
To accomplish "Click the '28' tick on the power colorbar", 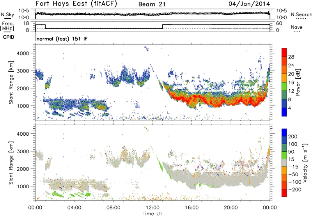I will click(x=291, y=57).
